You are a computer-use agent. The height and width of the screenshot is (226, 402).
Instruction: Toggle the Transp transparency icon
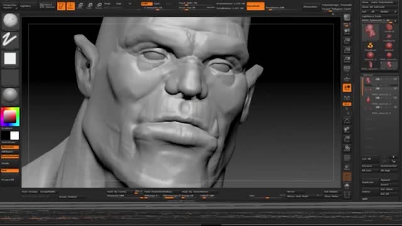(347, 168)
